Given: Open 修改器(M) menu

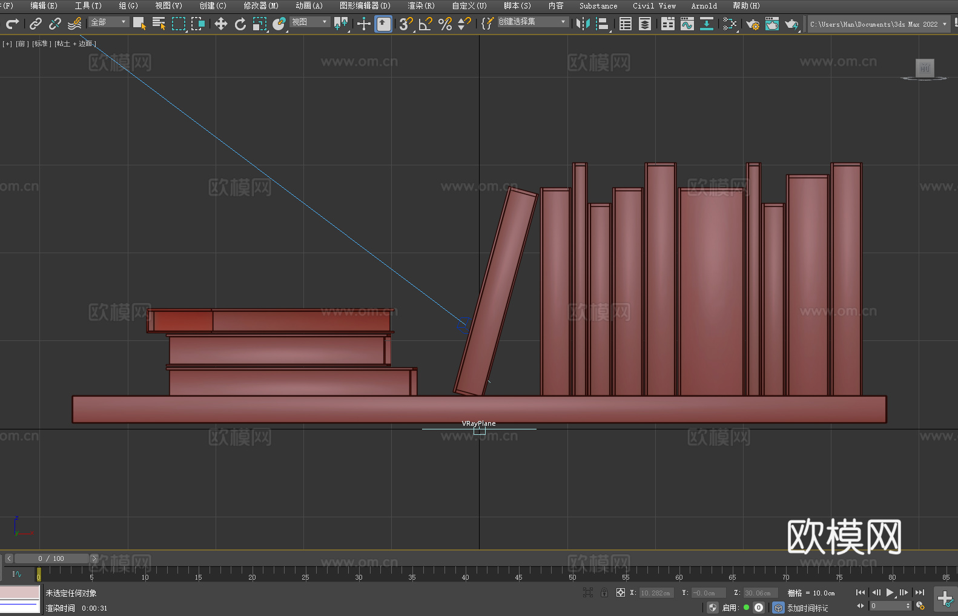Looking at the screenshot, I should 261,5.
